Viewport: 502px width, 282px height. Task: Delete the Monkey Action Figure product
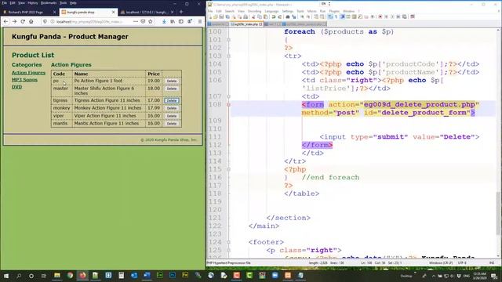pyautogui.click(x=172, y=108)
